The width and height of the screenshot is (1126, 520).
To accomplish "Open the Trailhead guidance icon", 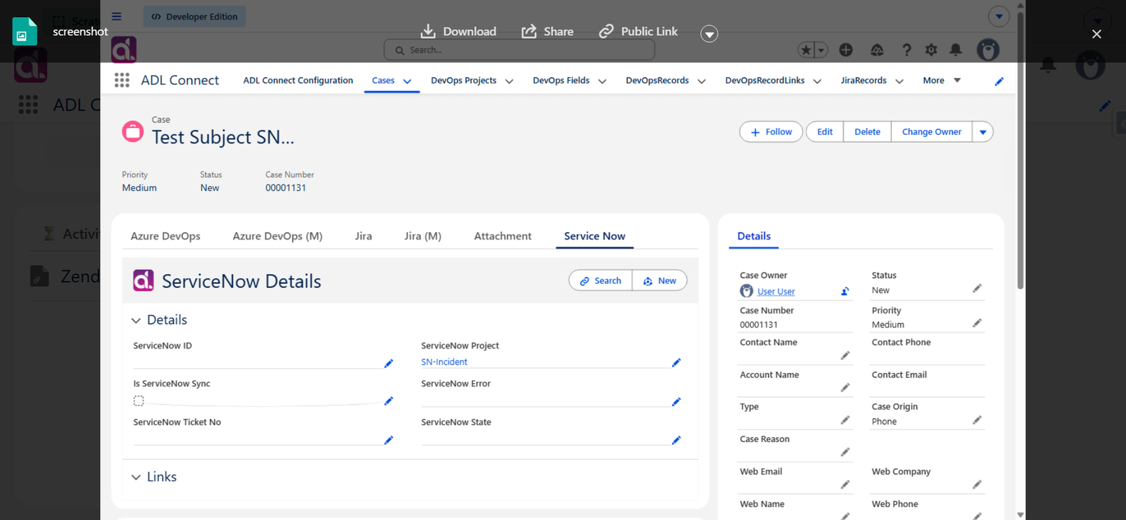I will pyautogui.click(x=877, y=50).
